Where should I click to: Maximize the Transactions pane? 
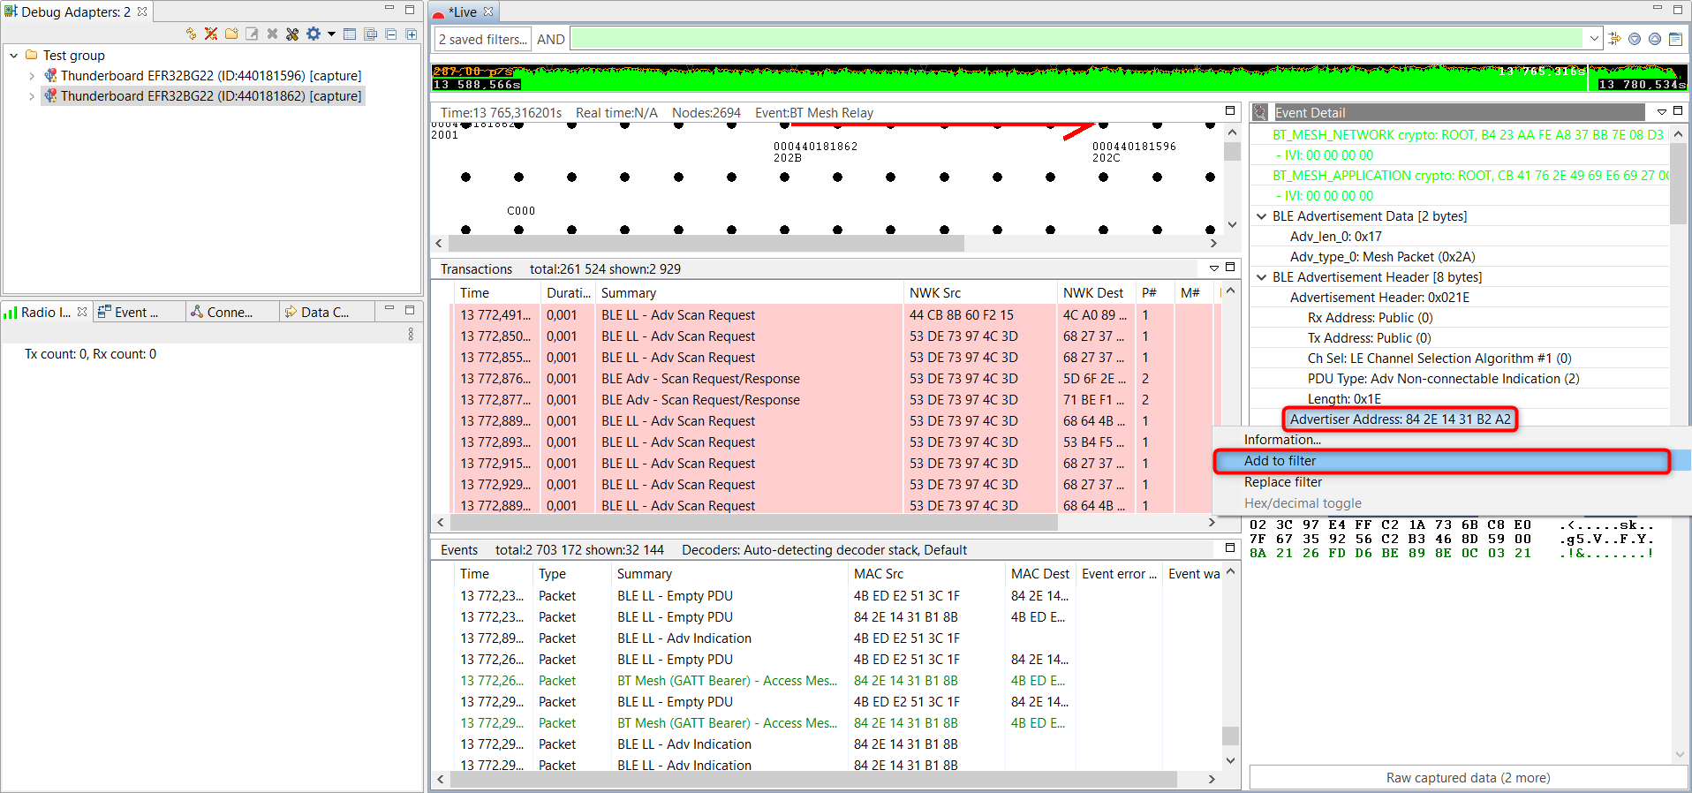tap(1230, 268)
